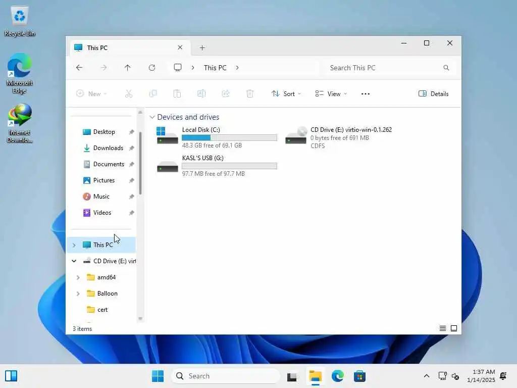Refresh the This PC view
The image size is (517, 388).
(x=152, y=68)
